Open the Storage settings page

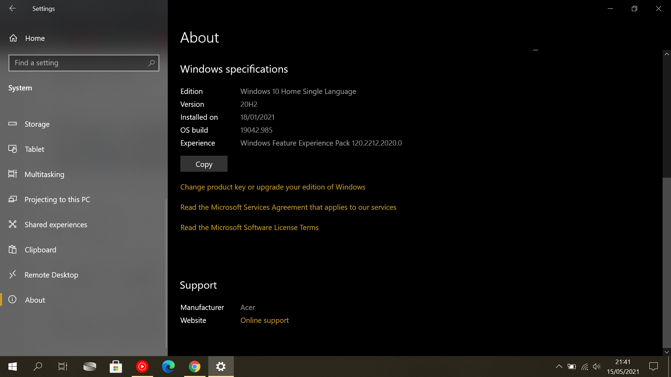click(x=37, y=124)
